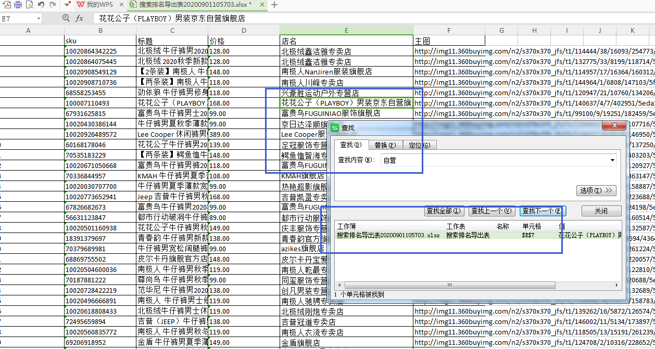Select column B header
Image resolution: width=655 pixels, height=349 pixels.
pos(100,31)
